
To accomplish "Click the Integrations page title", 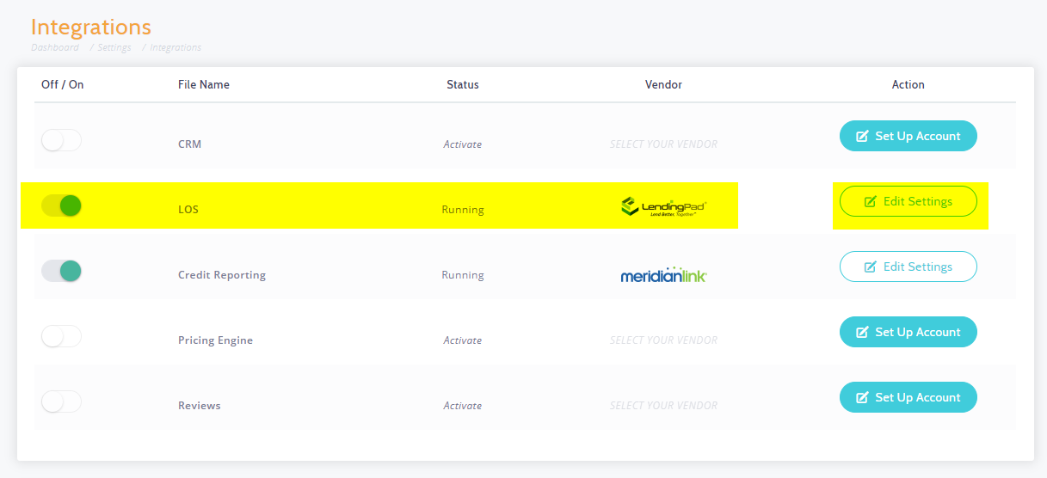I will [x=90, y=27].
